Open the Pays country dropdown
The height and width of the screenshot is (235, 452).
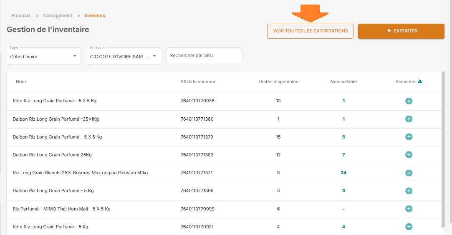click(44, 56)
